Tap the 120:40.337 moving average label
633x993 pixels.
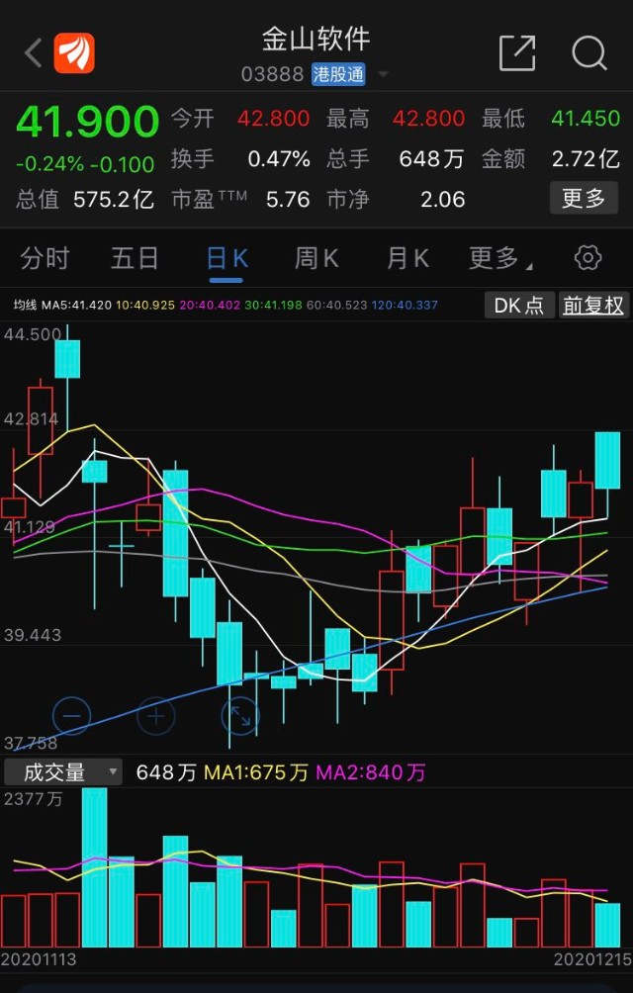405,305
